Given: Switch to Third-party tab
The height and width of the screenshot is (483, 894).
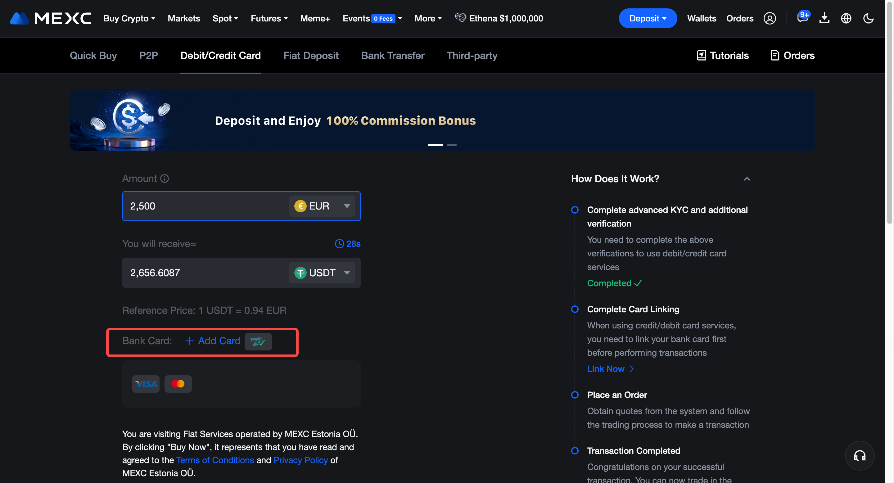Looking at the screenshot, I should (472, 56).
